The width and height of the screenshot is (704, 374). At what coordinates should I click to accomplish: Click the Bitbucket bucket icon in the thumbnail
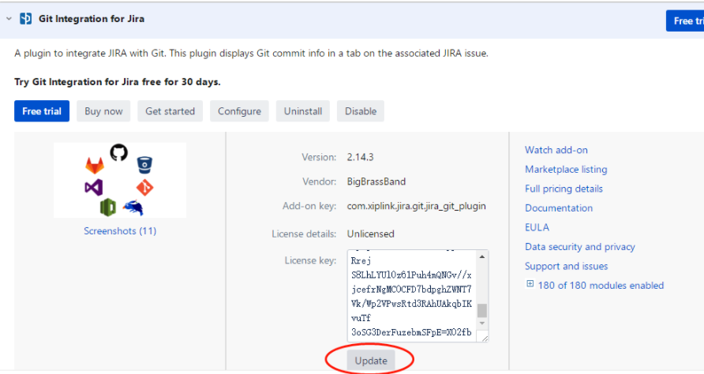[144, 165]
